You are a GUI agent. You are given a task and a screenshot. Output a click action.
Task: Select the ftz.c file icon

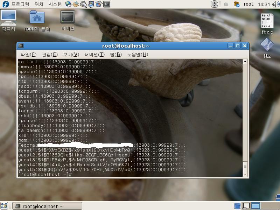pyautogui.click(x=267, y=21)
